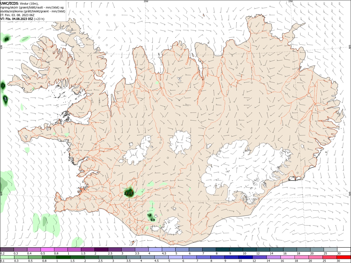Select the white 30 snow legend swatch
The width and height of the screenshot is (351, 263).
click(344, 250)
